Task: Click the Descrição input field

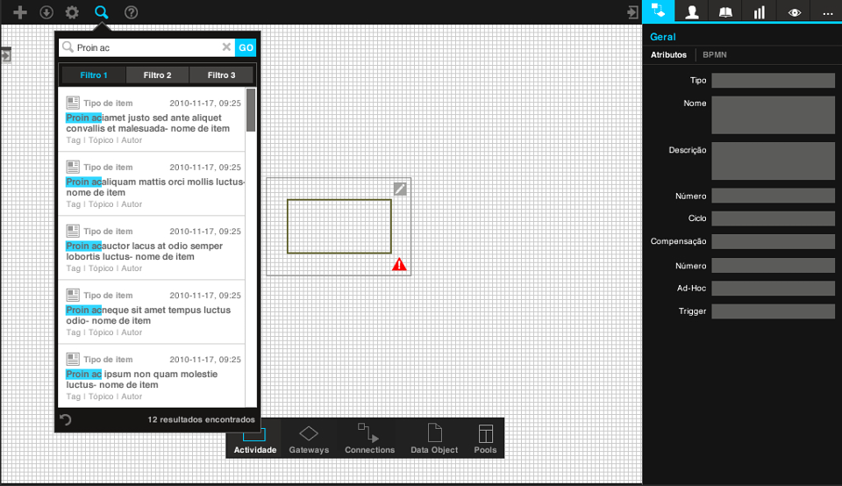Action: click(773, 161)
